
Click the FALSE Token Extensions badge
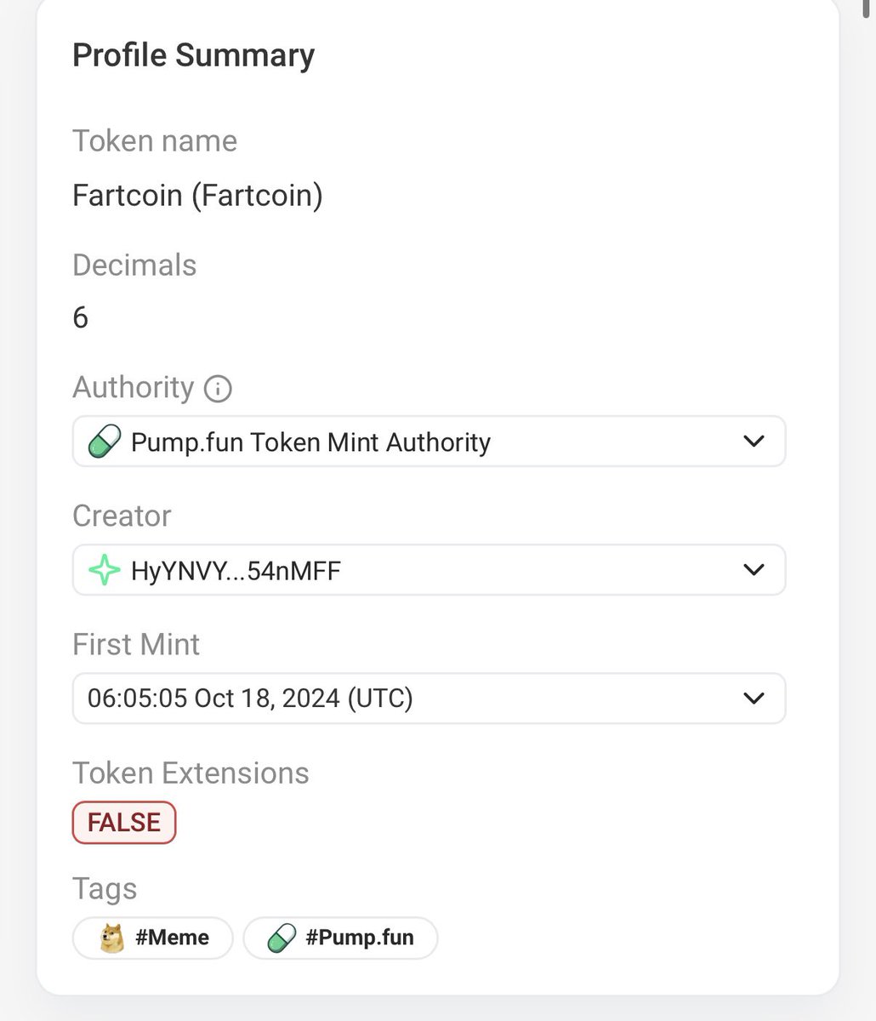[124, 823]
